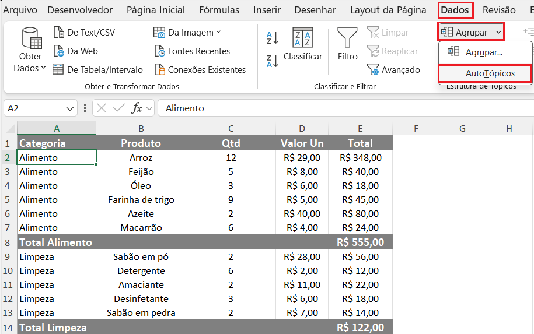Click the Insert Function fx button
Viewport: 534px width, 334px height.
pyautogui.click(x=137, y=108)
